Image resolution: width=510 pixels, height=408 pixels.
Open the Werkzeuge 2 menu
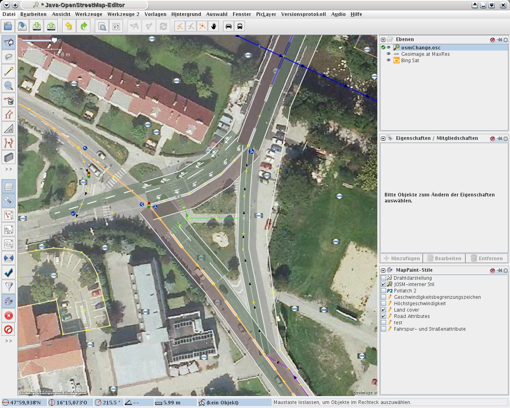click(x=124, y=14)
